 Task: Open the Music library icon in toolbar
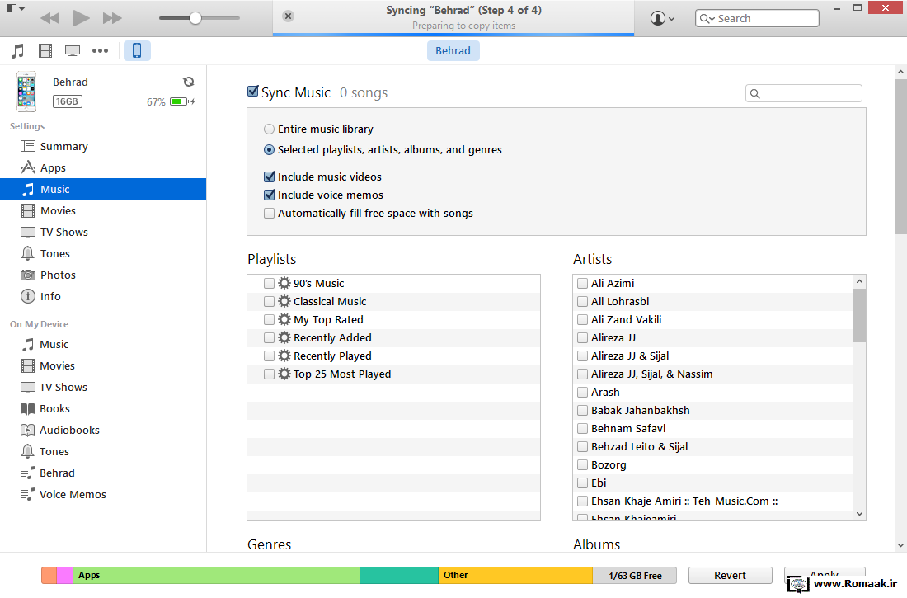coord(18,51)
